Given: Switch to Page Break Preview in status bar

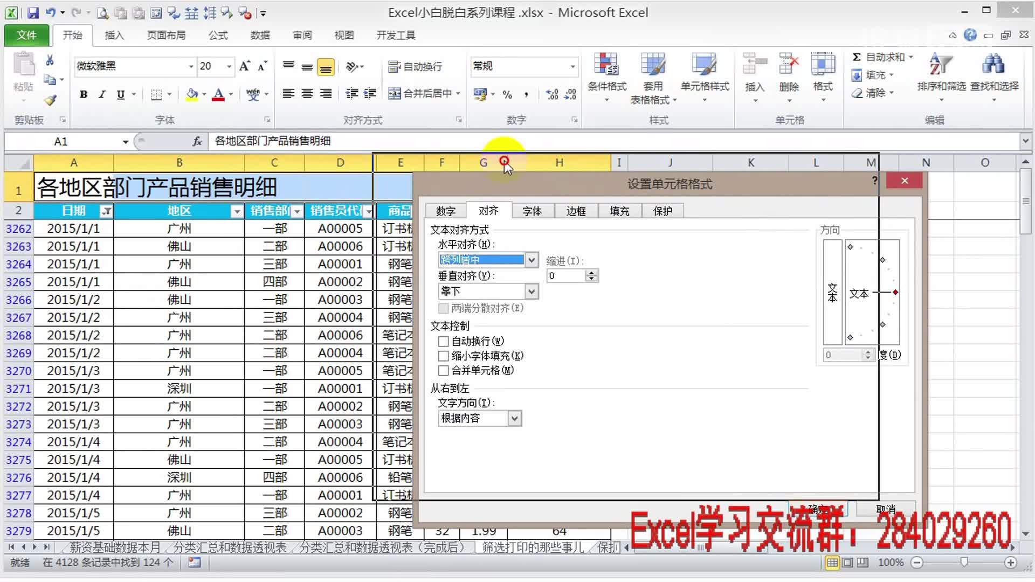Looking at the screenshot, I should (x=862, y=563).
